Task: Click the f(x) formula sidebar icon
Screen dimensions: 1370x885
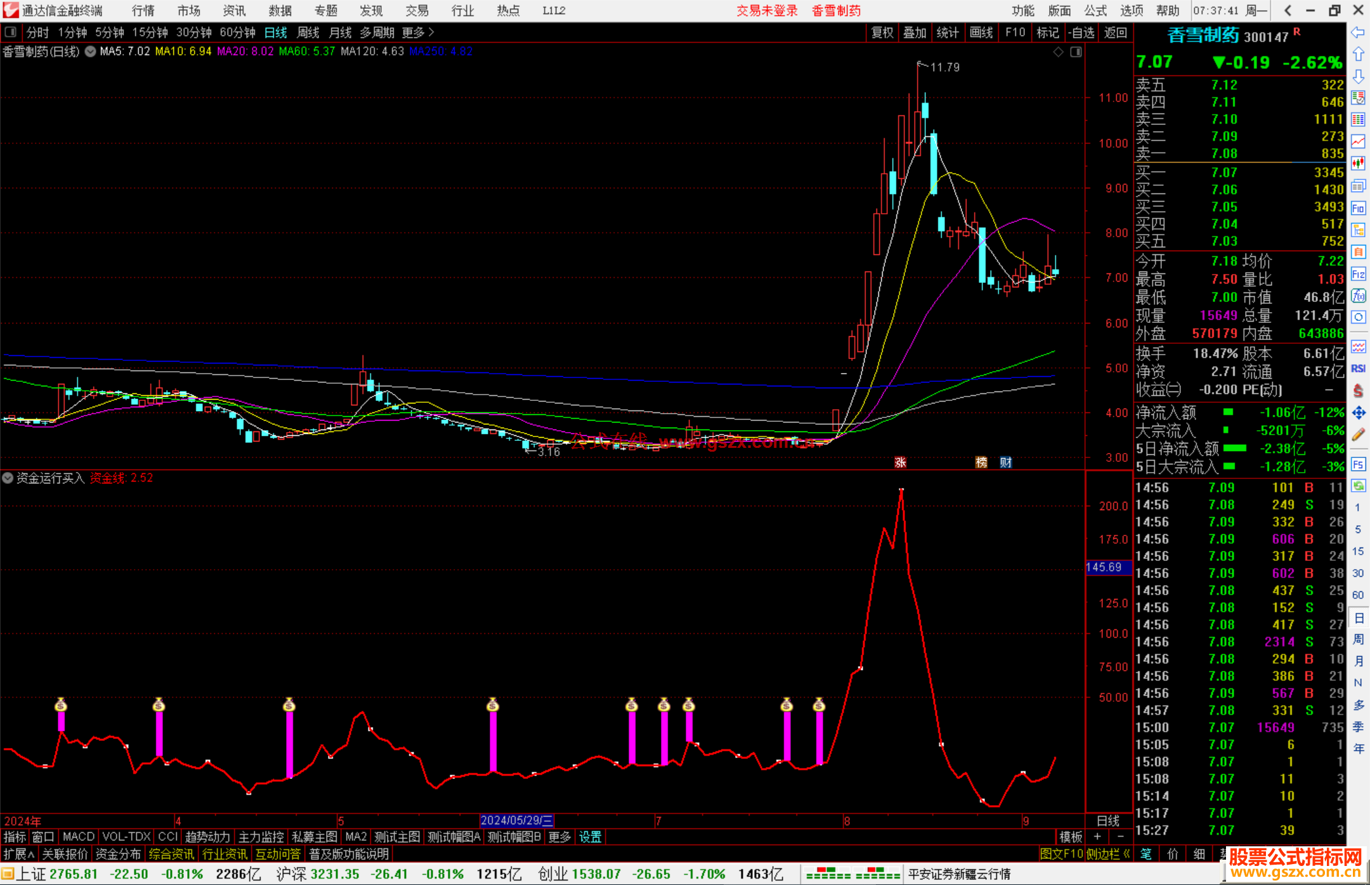Action: point(1358,296)
